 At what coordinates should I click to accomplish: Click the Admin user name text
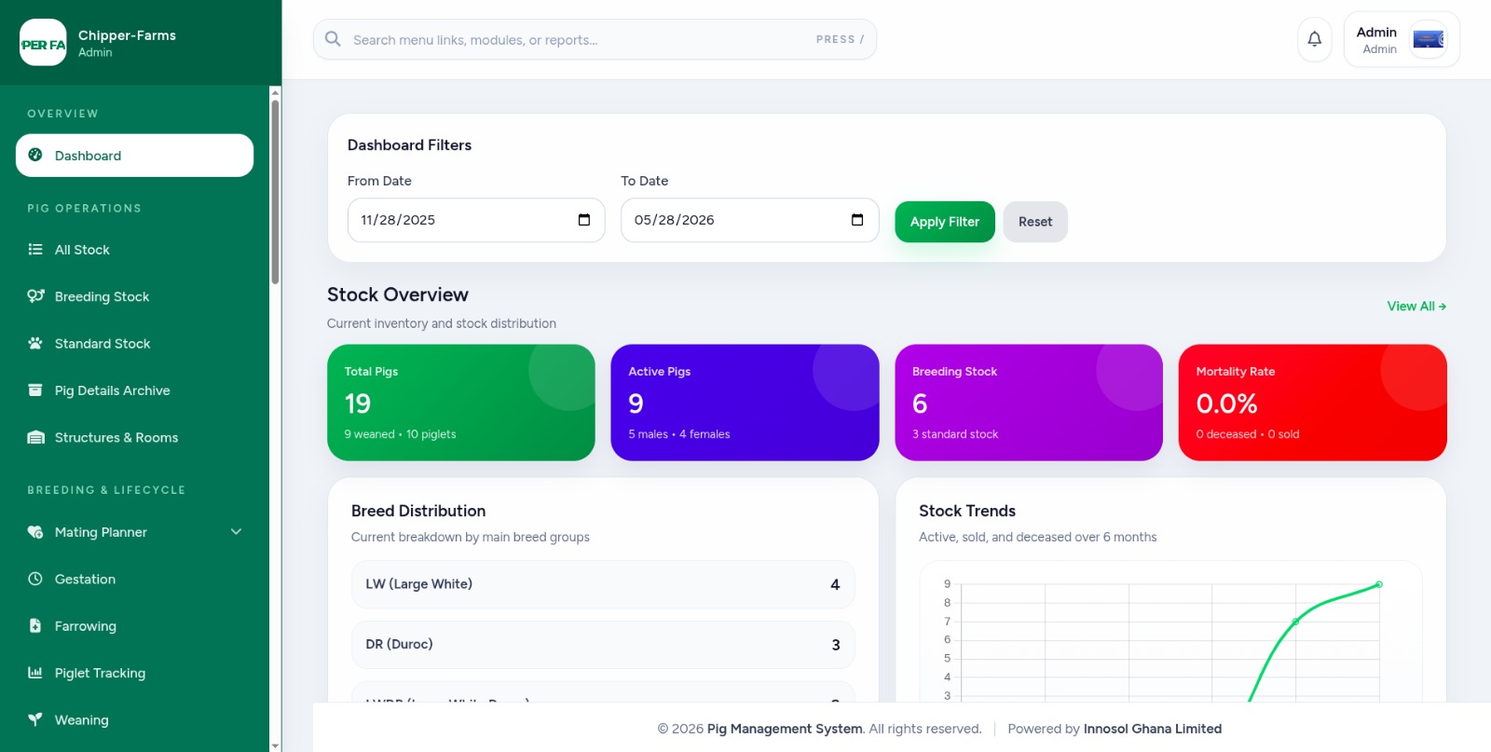click(1376, 32)
